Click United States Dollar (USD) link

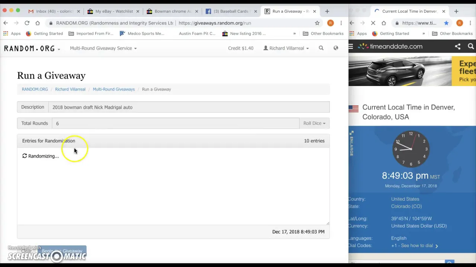coord(419,226)
